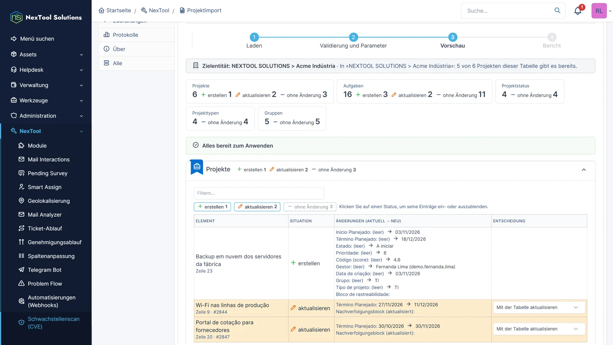
Task: Expand the Administration menu
Action: 46,116
